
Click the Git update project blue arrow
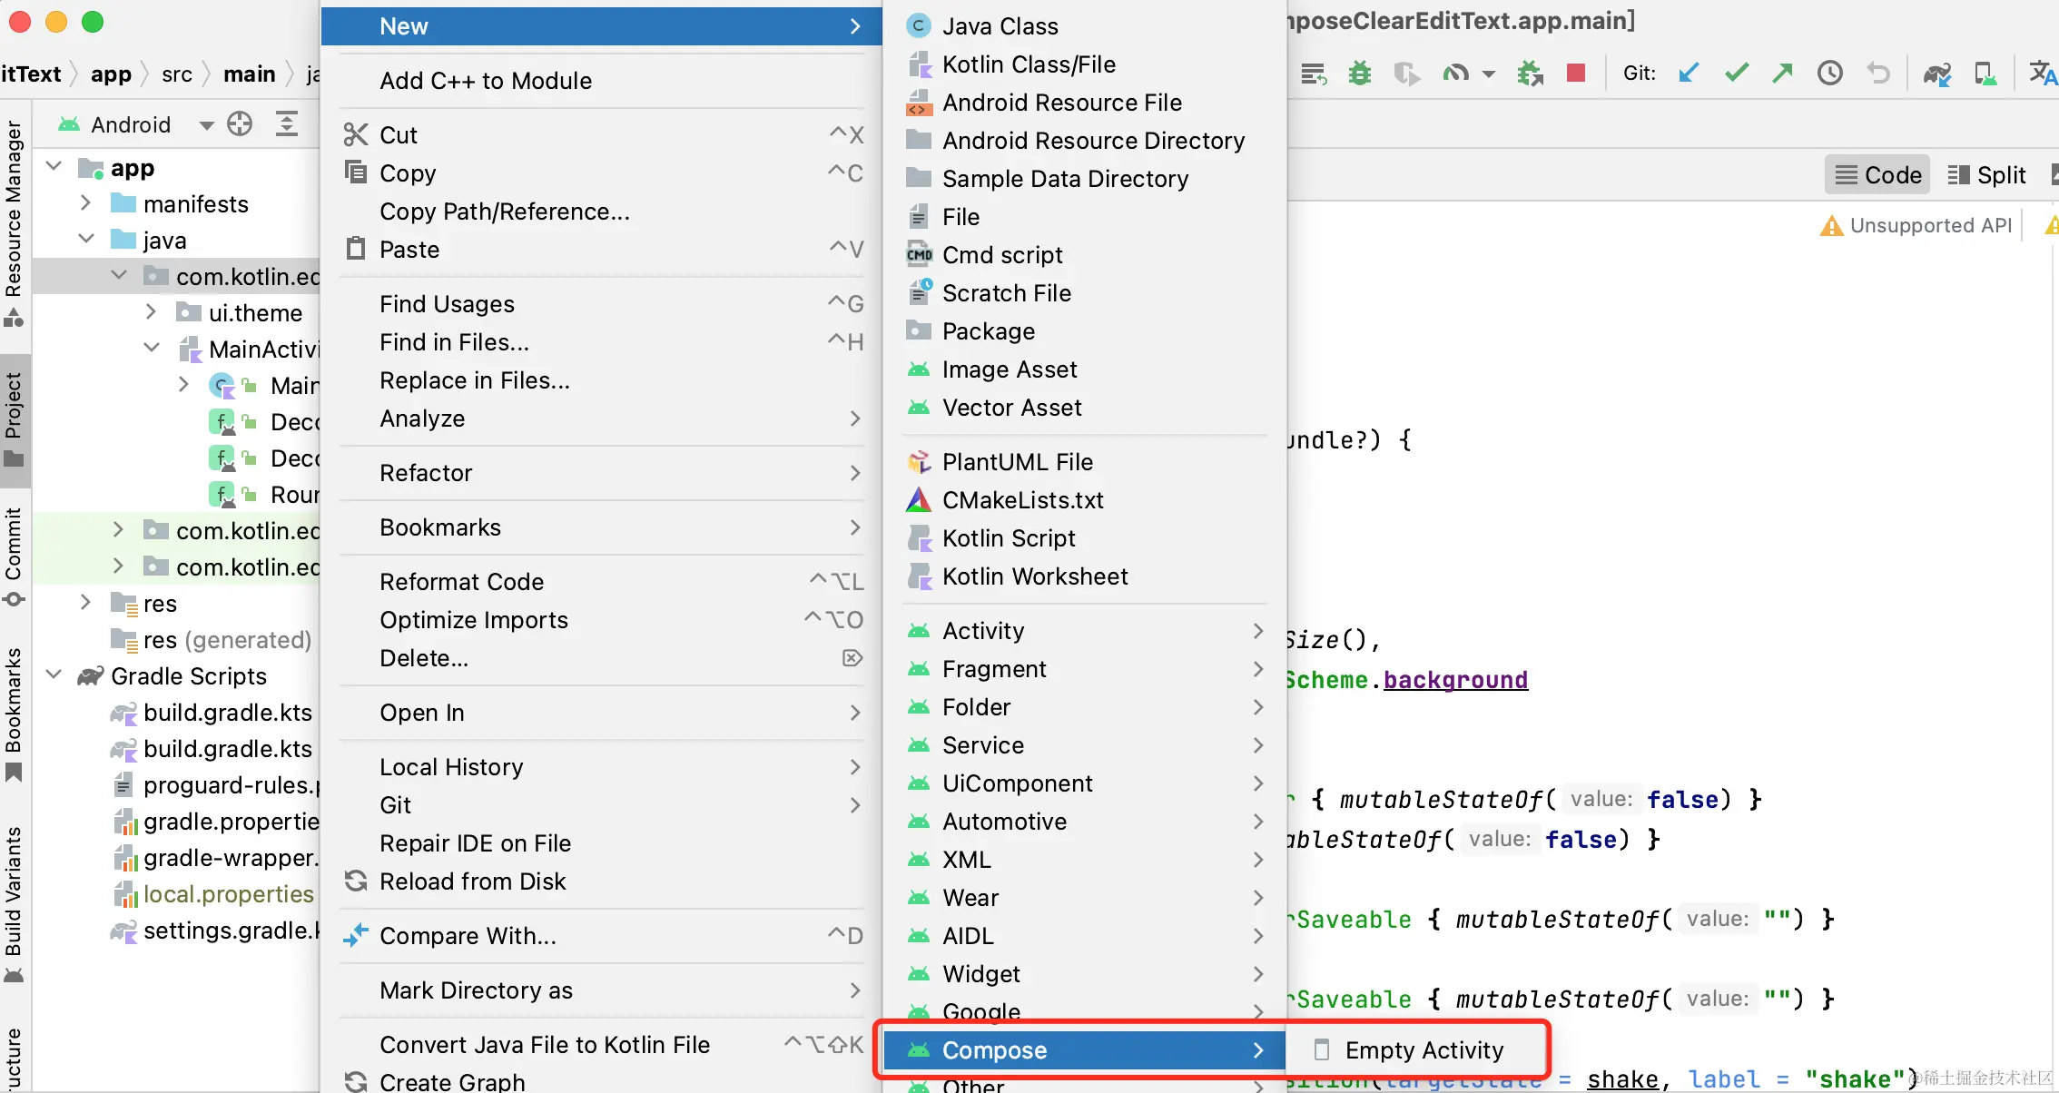tap(1689, 74)
